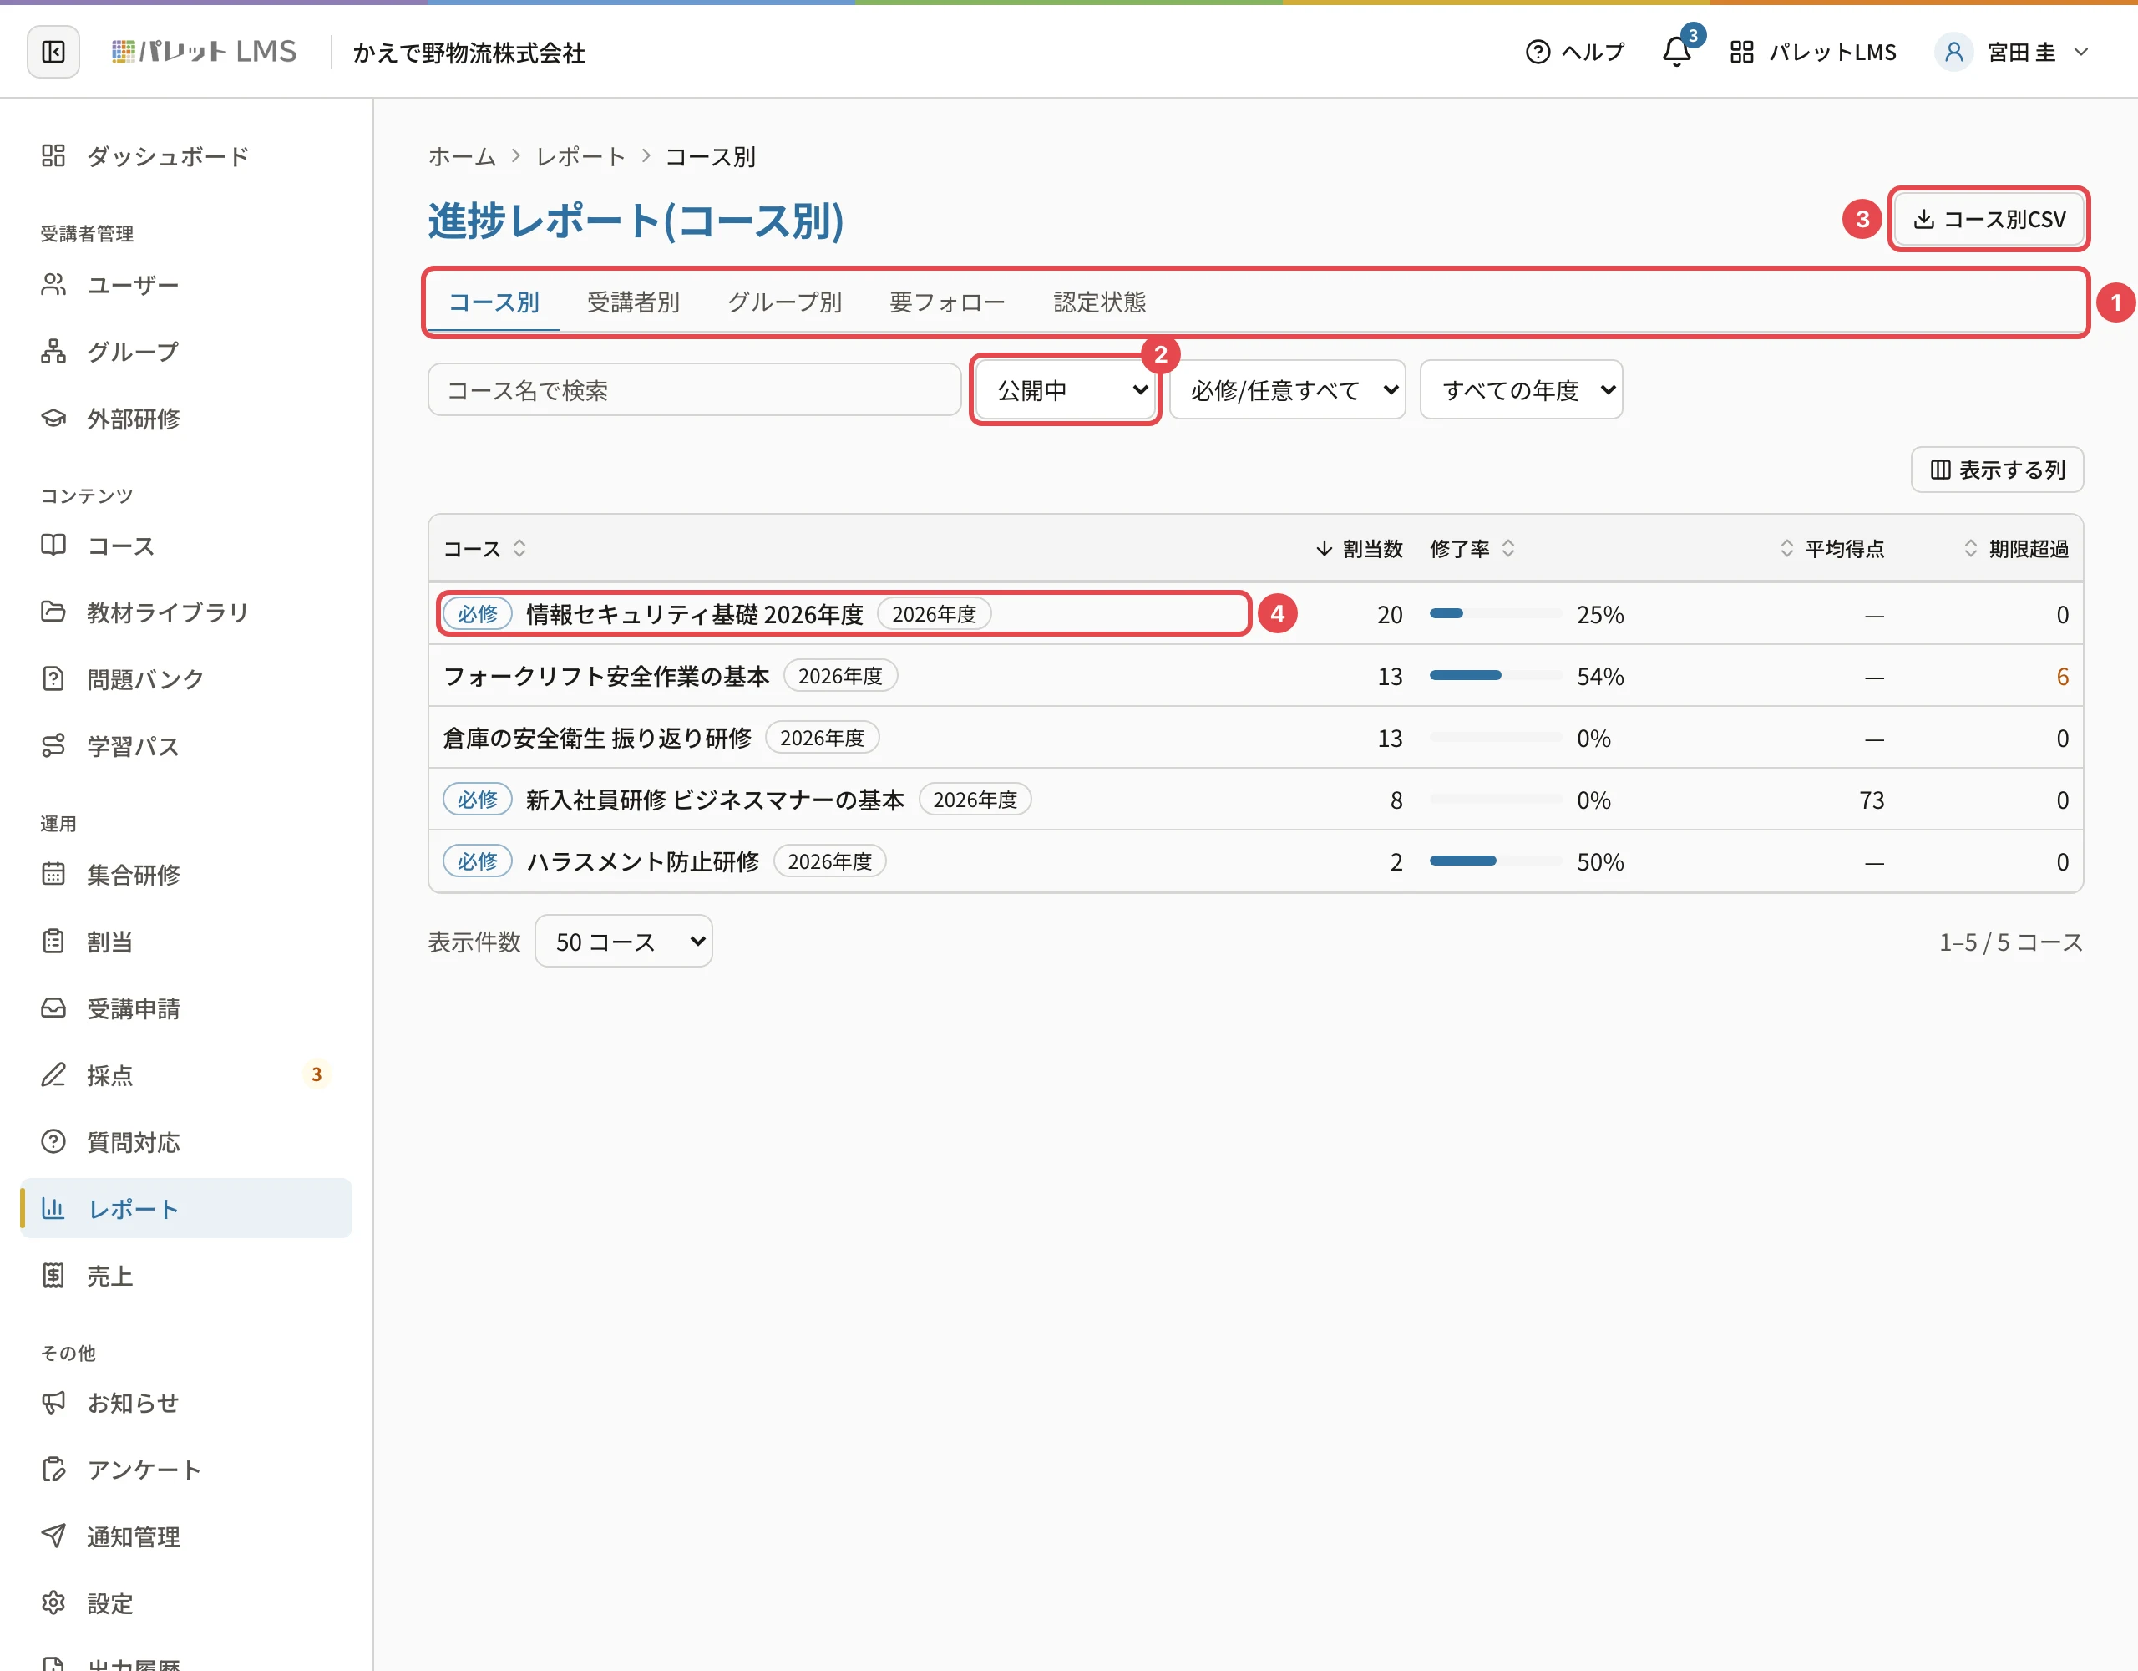Open 採点 in the sidebar

(186, 1074)
